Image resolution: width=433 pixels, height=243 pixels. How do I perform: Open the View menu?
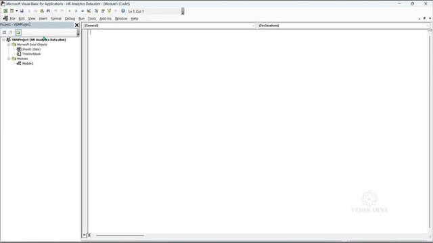pos(32,18)
